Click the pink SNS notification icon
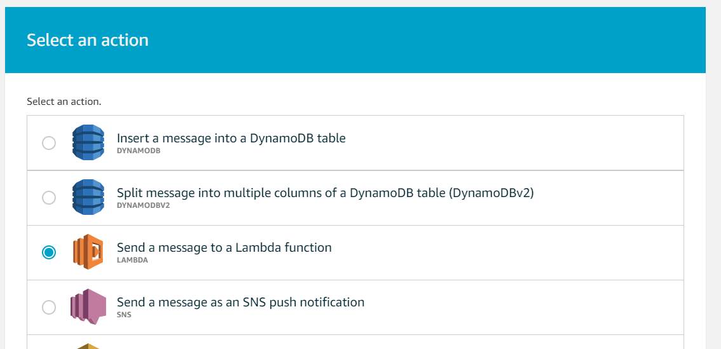Viewport: 721px width, 349px height. (x=88, y=307)
